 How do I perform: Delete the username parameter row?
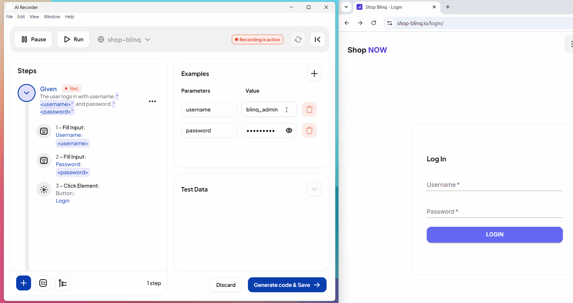point(309,110)
